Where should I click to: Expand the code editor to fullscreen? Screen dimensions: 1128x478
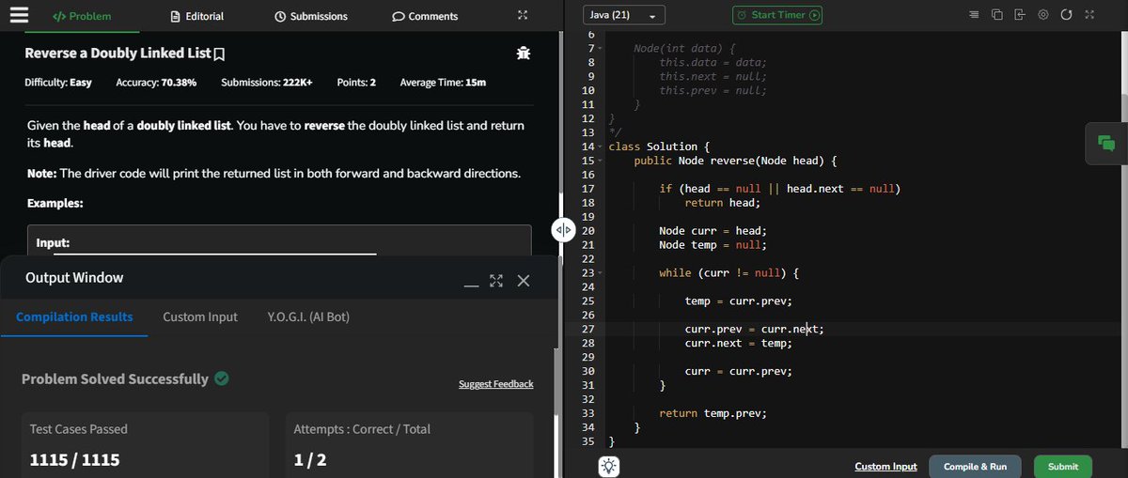1089,15
